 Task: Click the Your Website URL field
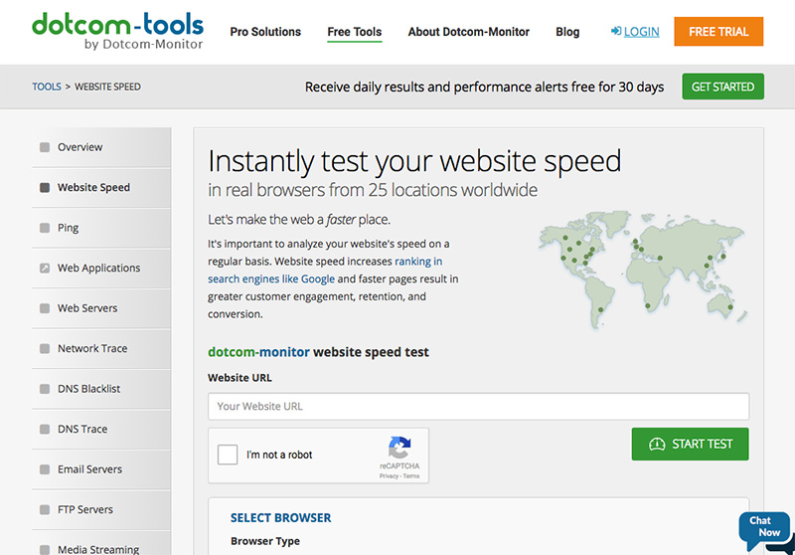pos(478,406)
